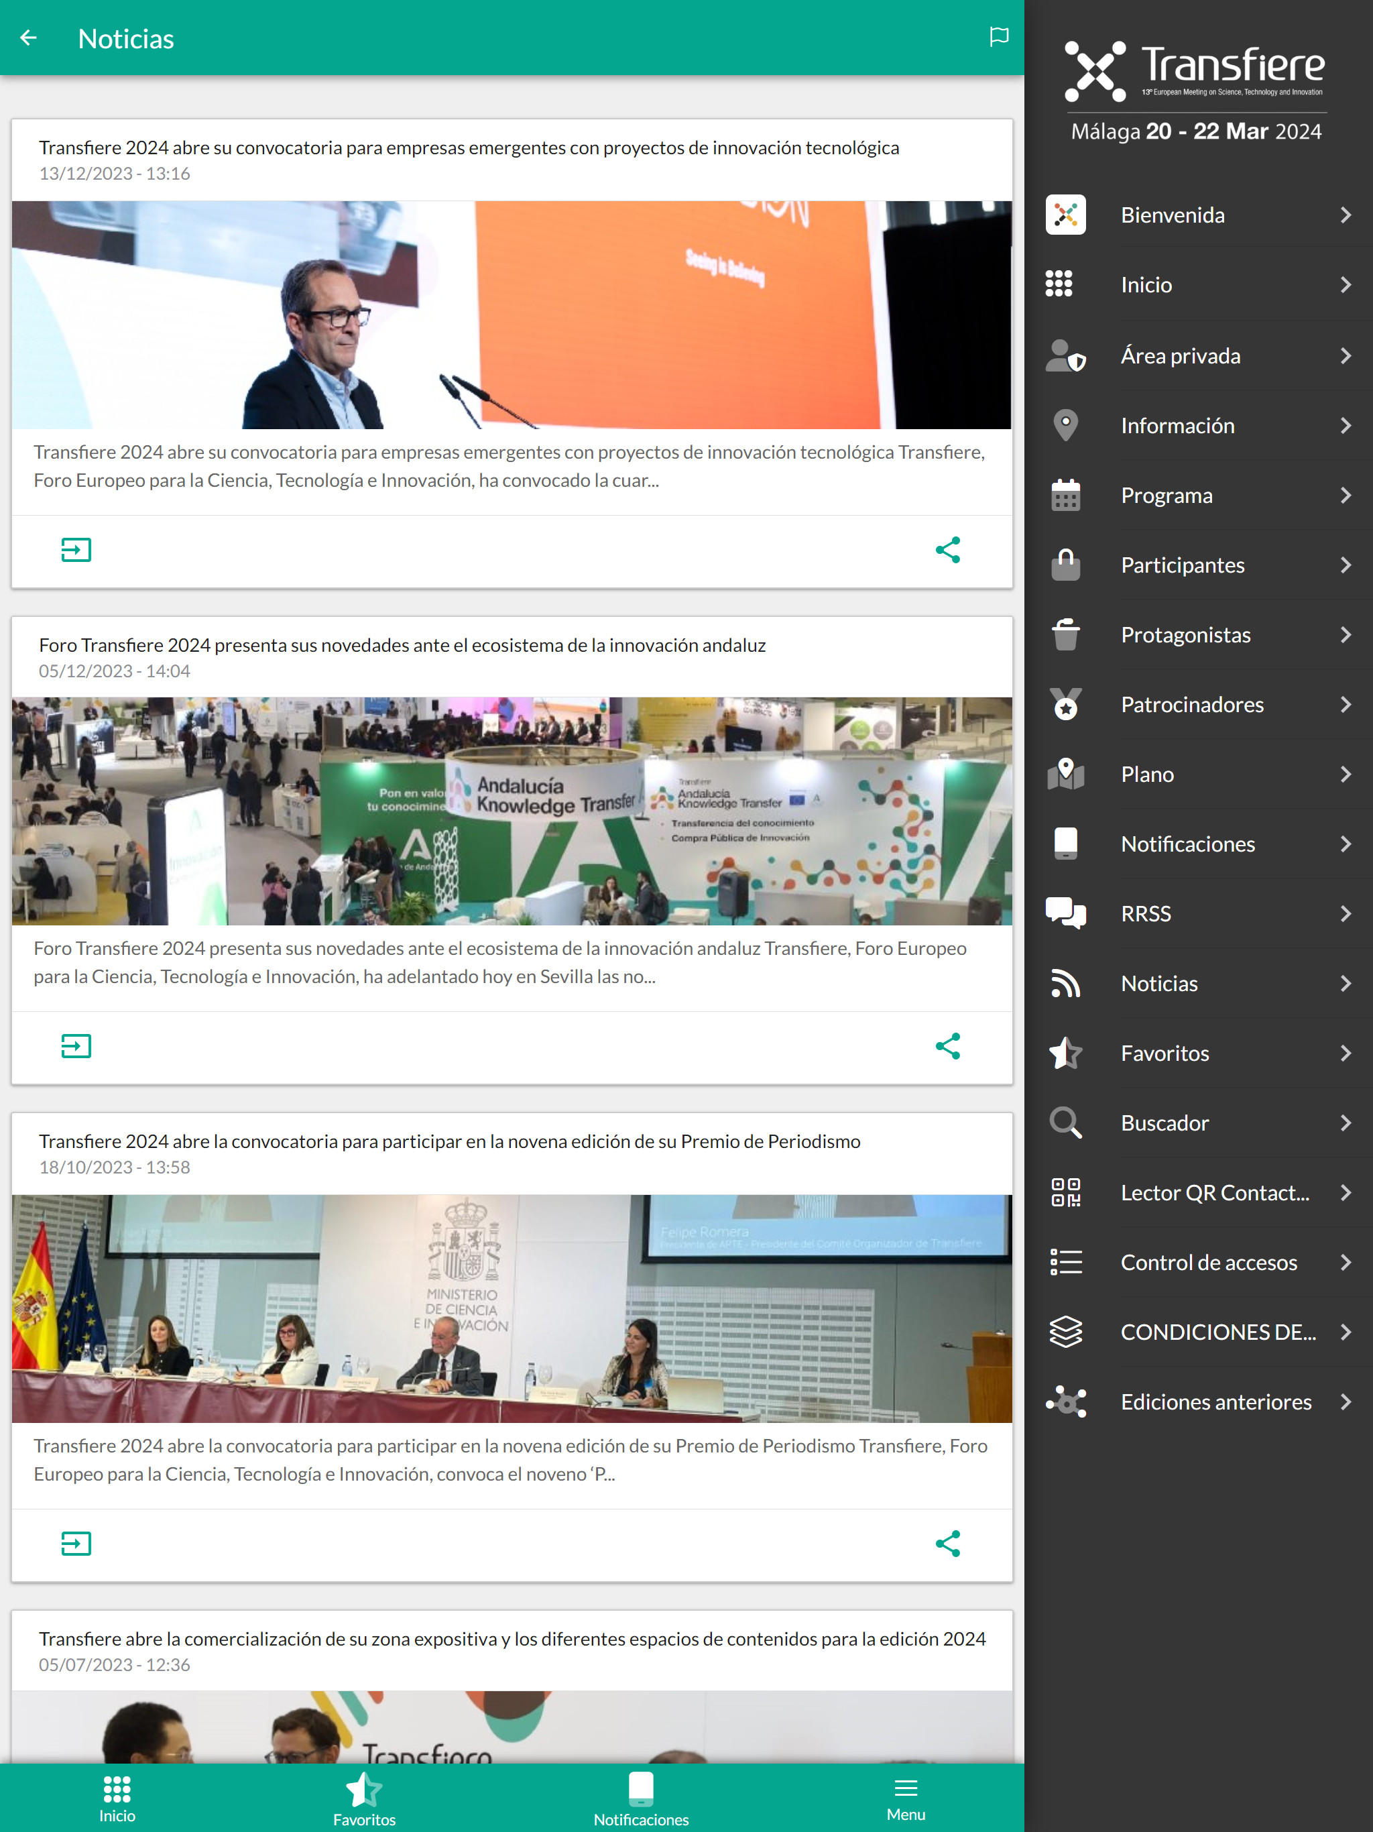Click the Notificaciones phone icon in sidebar
This screenshot has width=1373, height=1832.
tap(1066, 844)
